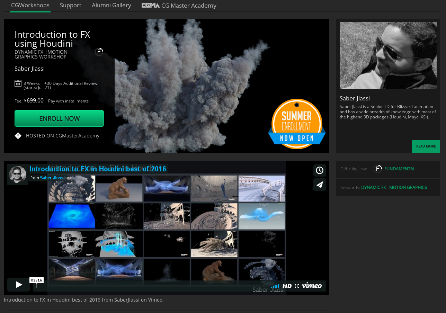Click the $699.00 fee amount
Viewport: 446px width, 313px height.
34,100
